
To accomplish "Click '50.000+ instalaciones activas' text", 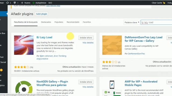I will point(27,71).
